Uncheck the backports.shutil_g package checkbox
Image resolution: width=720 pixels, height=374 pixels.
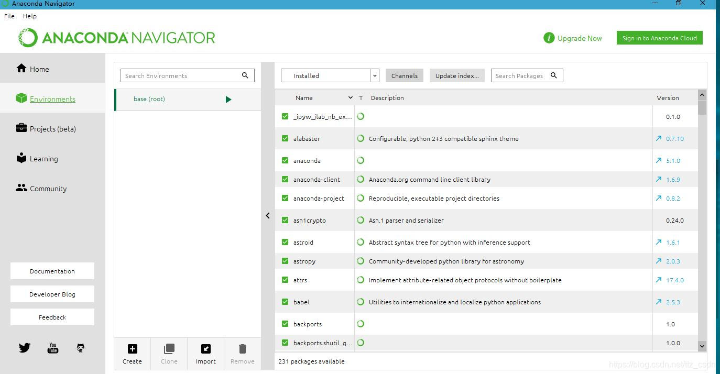point(285,343)
